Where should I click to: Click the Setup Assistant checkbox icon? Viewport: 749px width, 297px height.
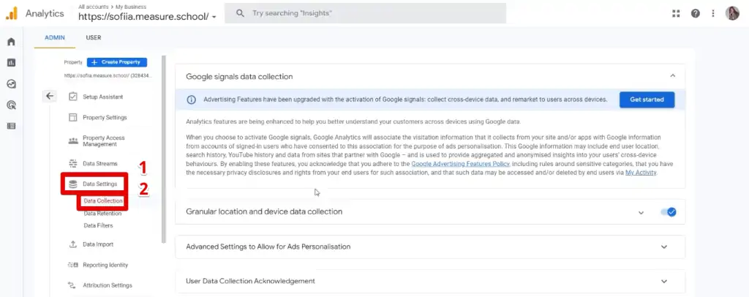point(73,97)
